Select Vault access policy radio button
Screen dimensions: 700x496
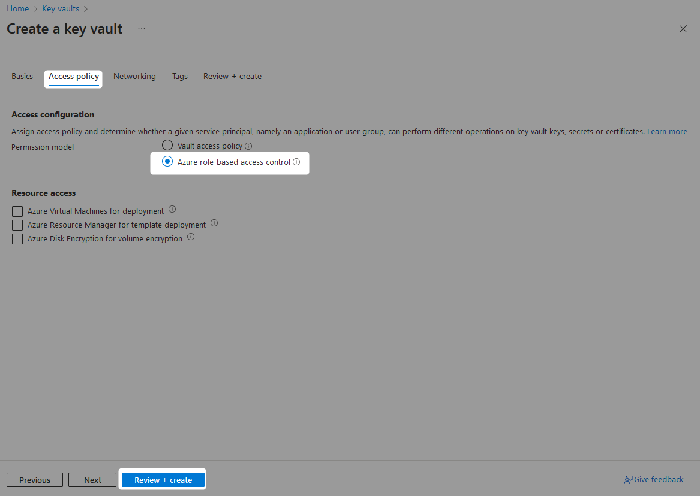[167, 146]
